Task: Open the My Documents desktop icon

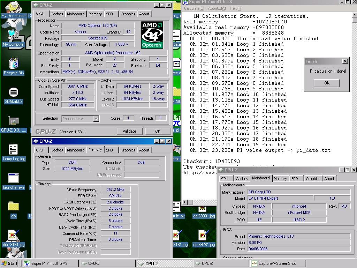Action: click(x=14, y=9)
